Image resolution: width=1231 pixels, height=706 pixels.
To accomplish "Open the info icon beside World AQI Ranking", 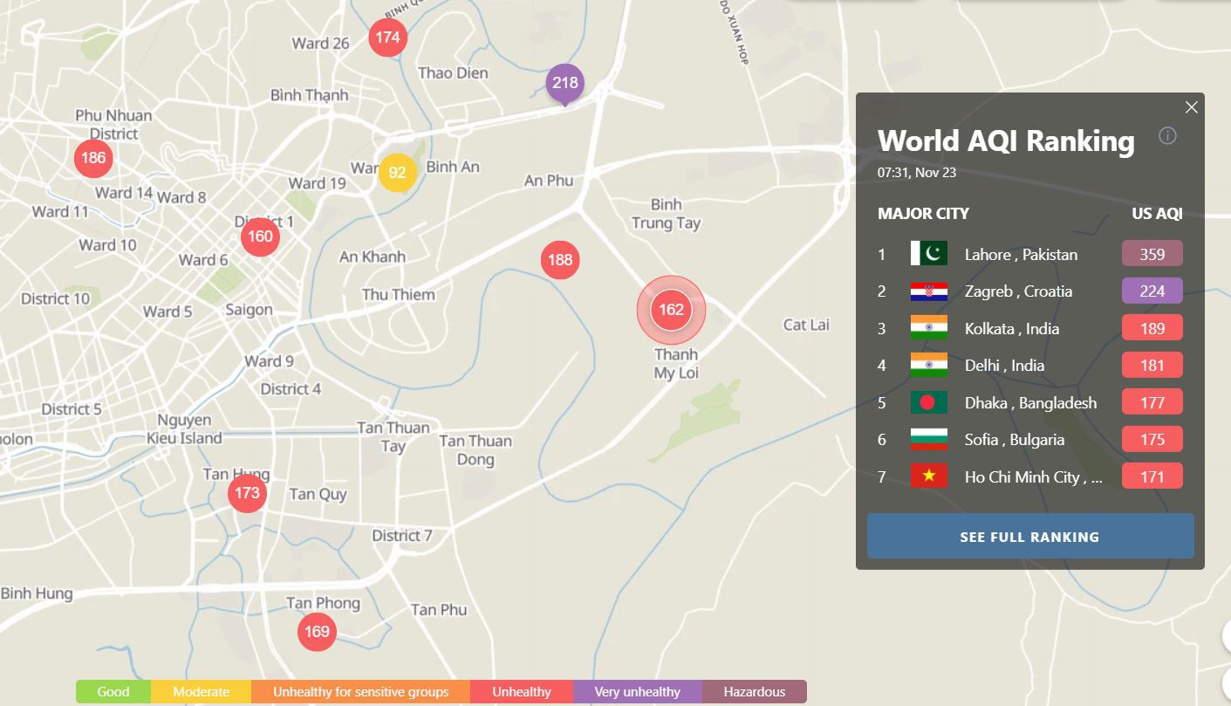I will coord(1167,136).
